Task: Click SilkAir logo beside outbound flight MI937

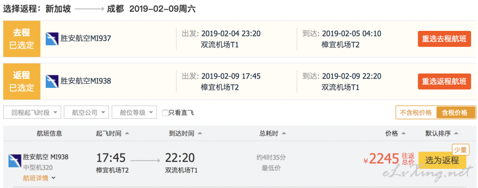Action: pos(52,39)
